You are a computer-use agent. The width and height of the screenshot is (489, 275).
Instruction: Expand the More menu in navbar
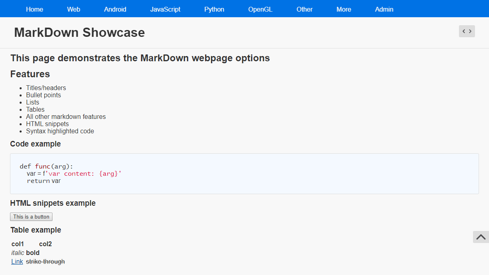click(x=344, y=9)
